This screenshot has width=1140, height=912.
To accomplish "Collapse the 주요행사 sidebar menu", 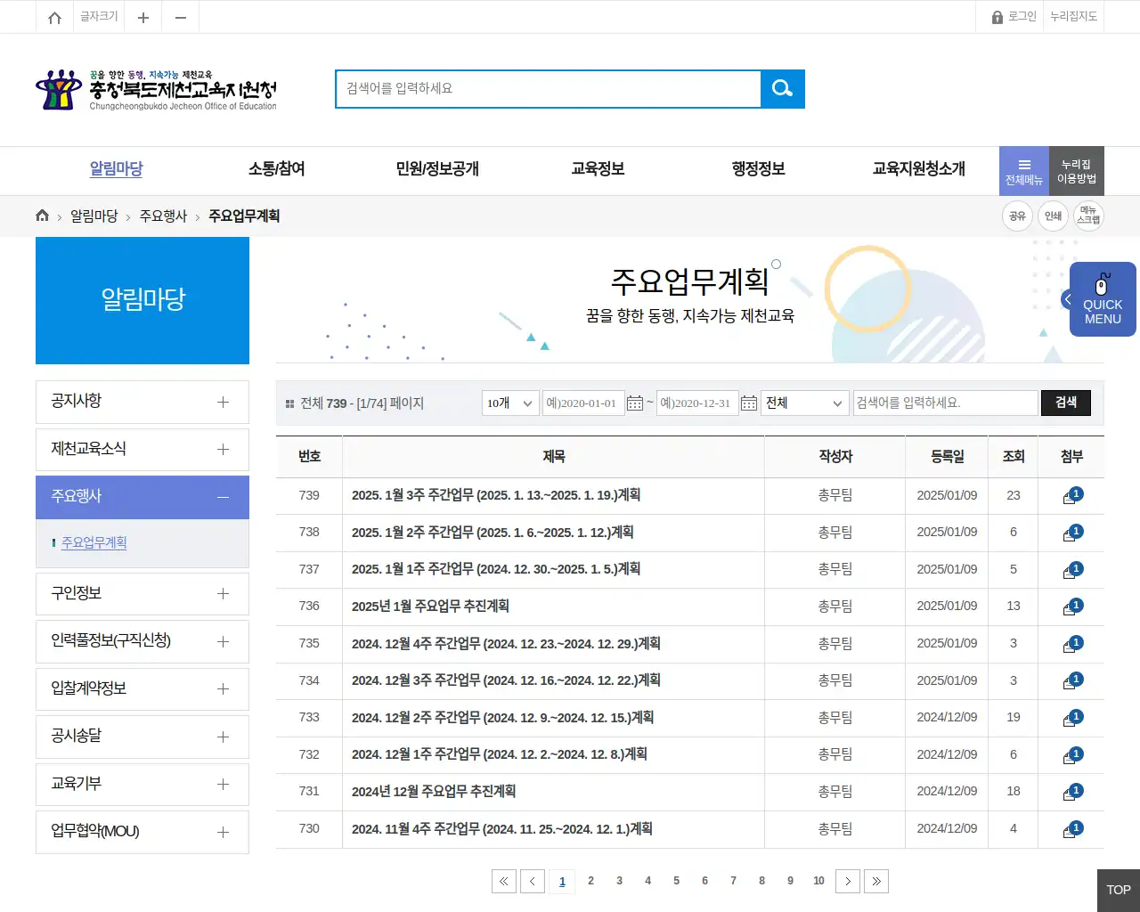I will coord(142,497).
